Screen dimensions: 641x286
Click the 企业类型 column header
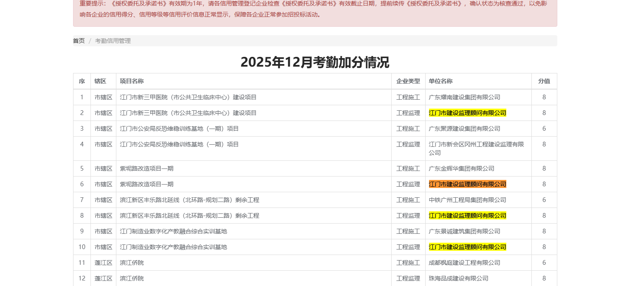[x=408, y=81]
